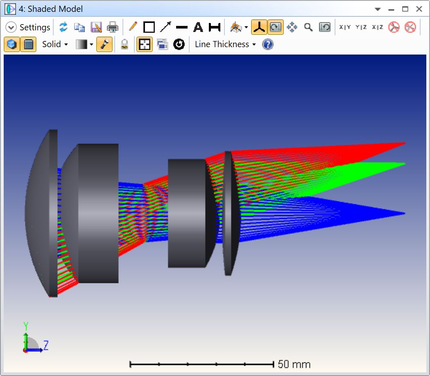
Task: Open the Line Thickness dropdown
Action: click(x=225, y=44)
